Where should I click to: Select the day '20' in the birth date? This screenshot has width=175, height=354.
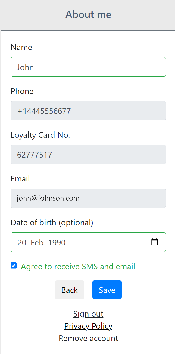pyautogui.click(x=22, y=242)
